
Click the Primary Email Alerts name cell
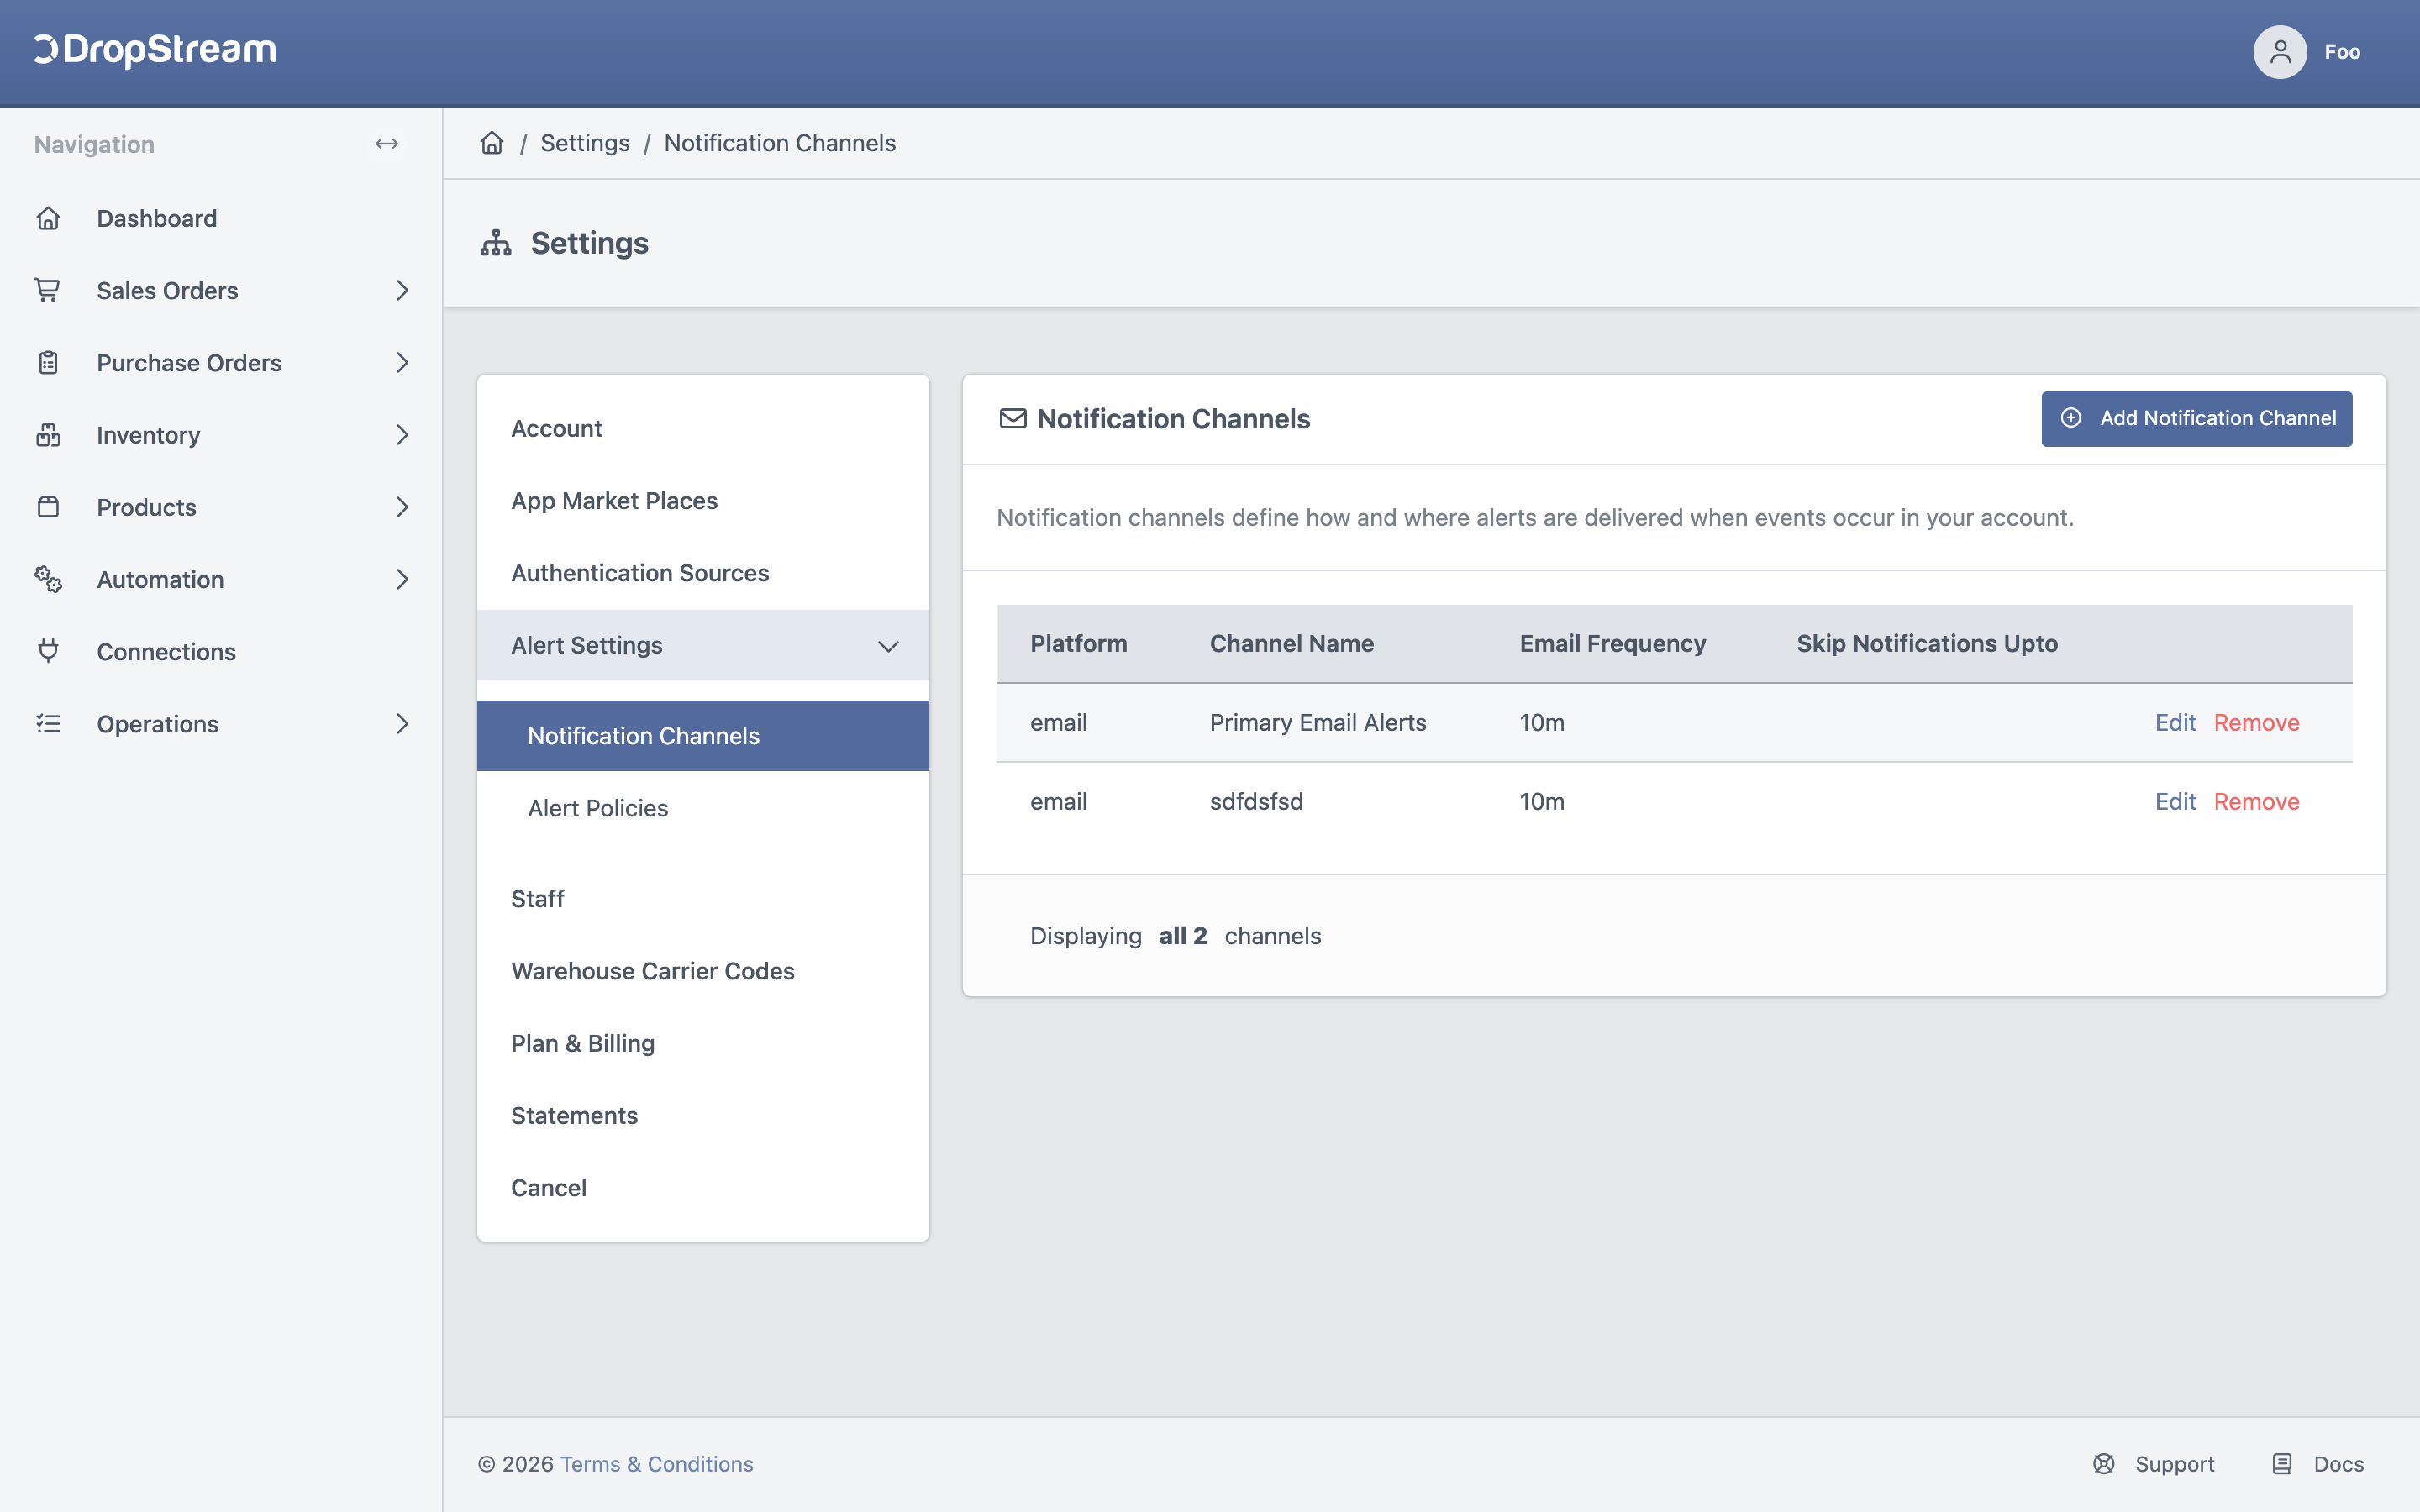(1318, 722)
